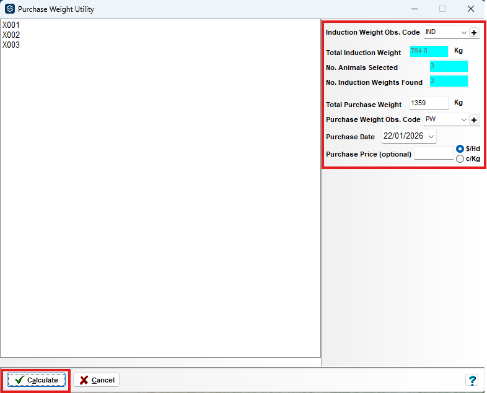Click the Total Induction Weight field

coord(429,51)
